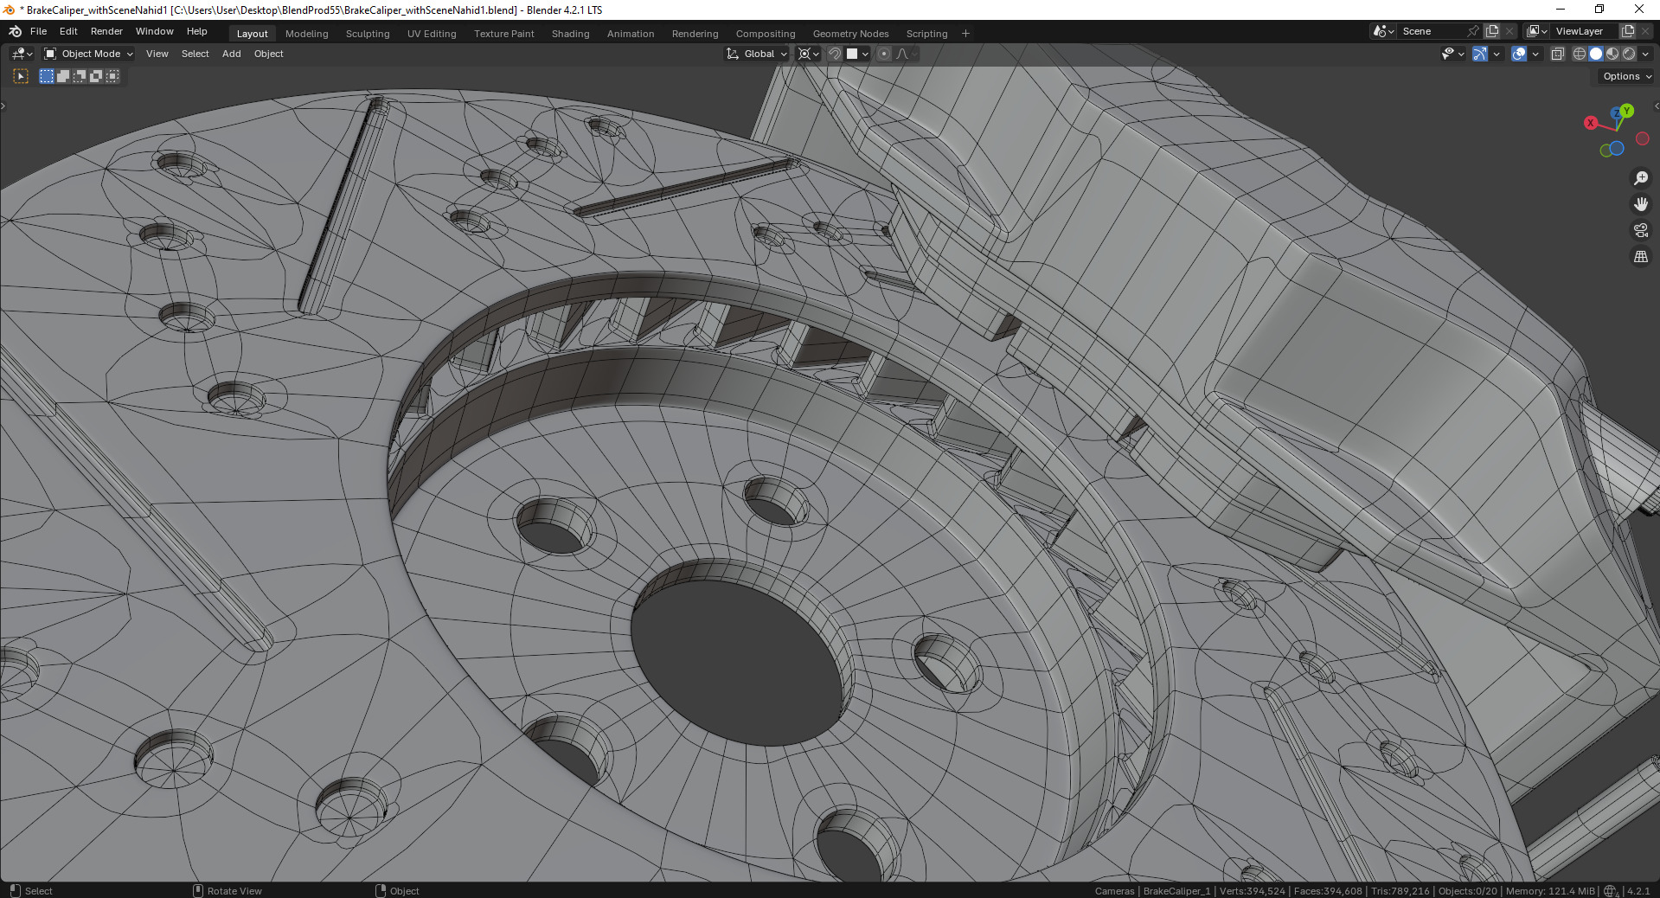Viewport: 1660px width, 898px height.
Task: Switch to wireframe viewport shading
Action: pos(1580,54)
